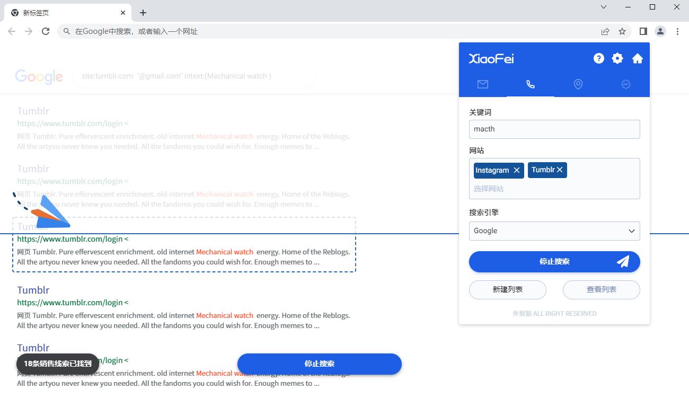Switch to the badge tab after location
The height and width of the screenshot is (407, 689).
[626, 84]
